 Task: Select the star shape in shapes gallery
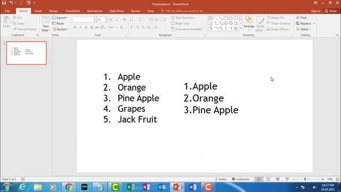click(x=236, y=28)
